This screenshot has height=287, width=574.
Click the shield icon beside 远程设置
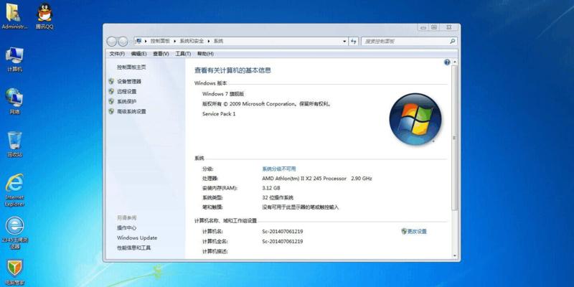111,91
